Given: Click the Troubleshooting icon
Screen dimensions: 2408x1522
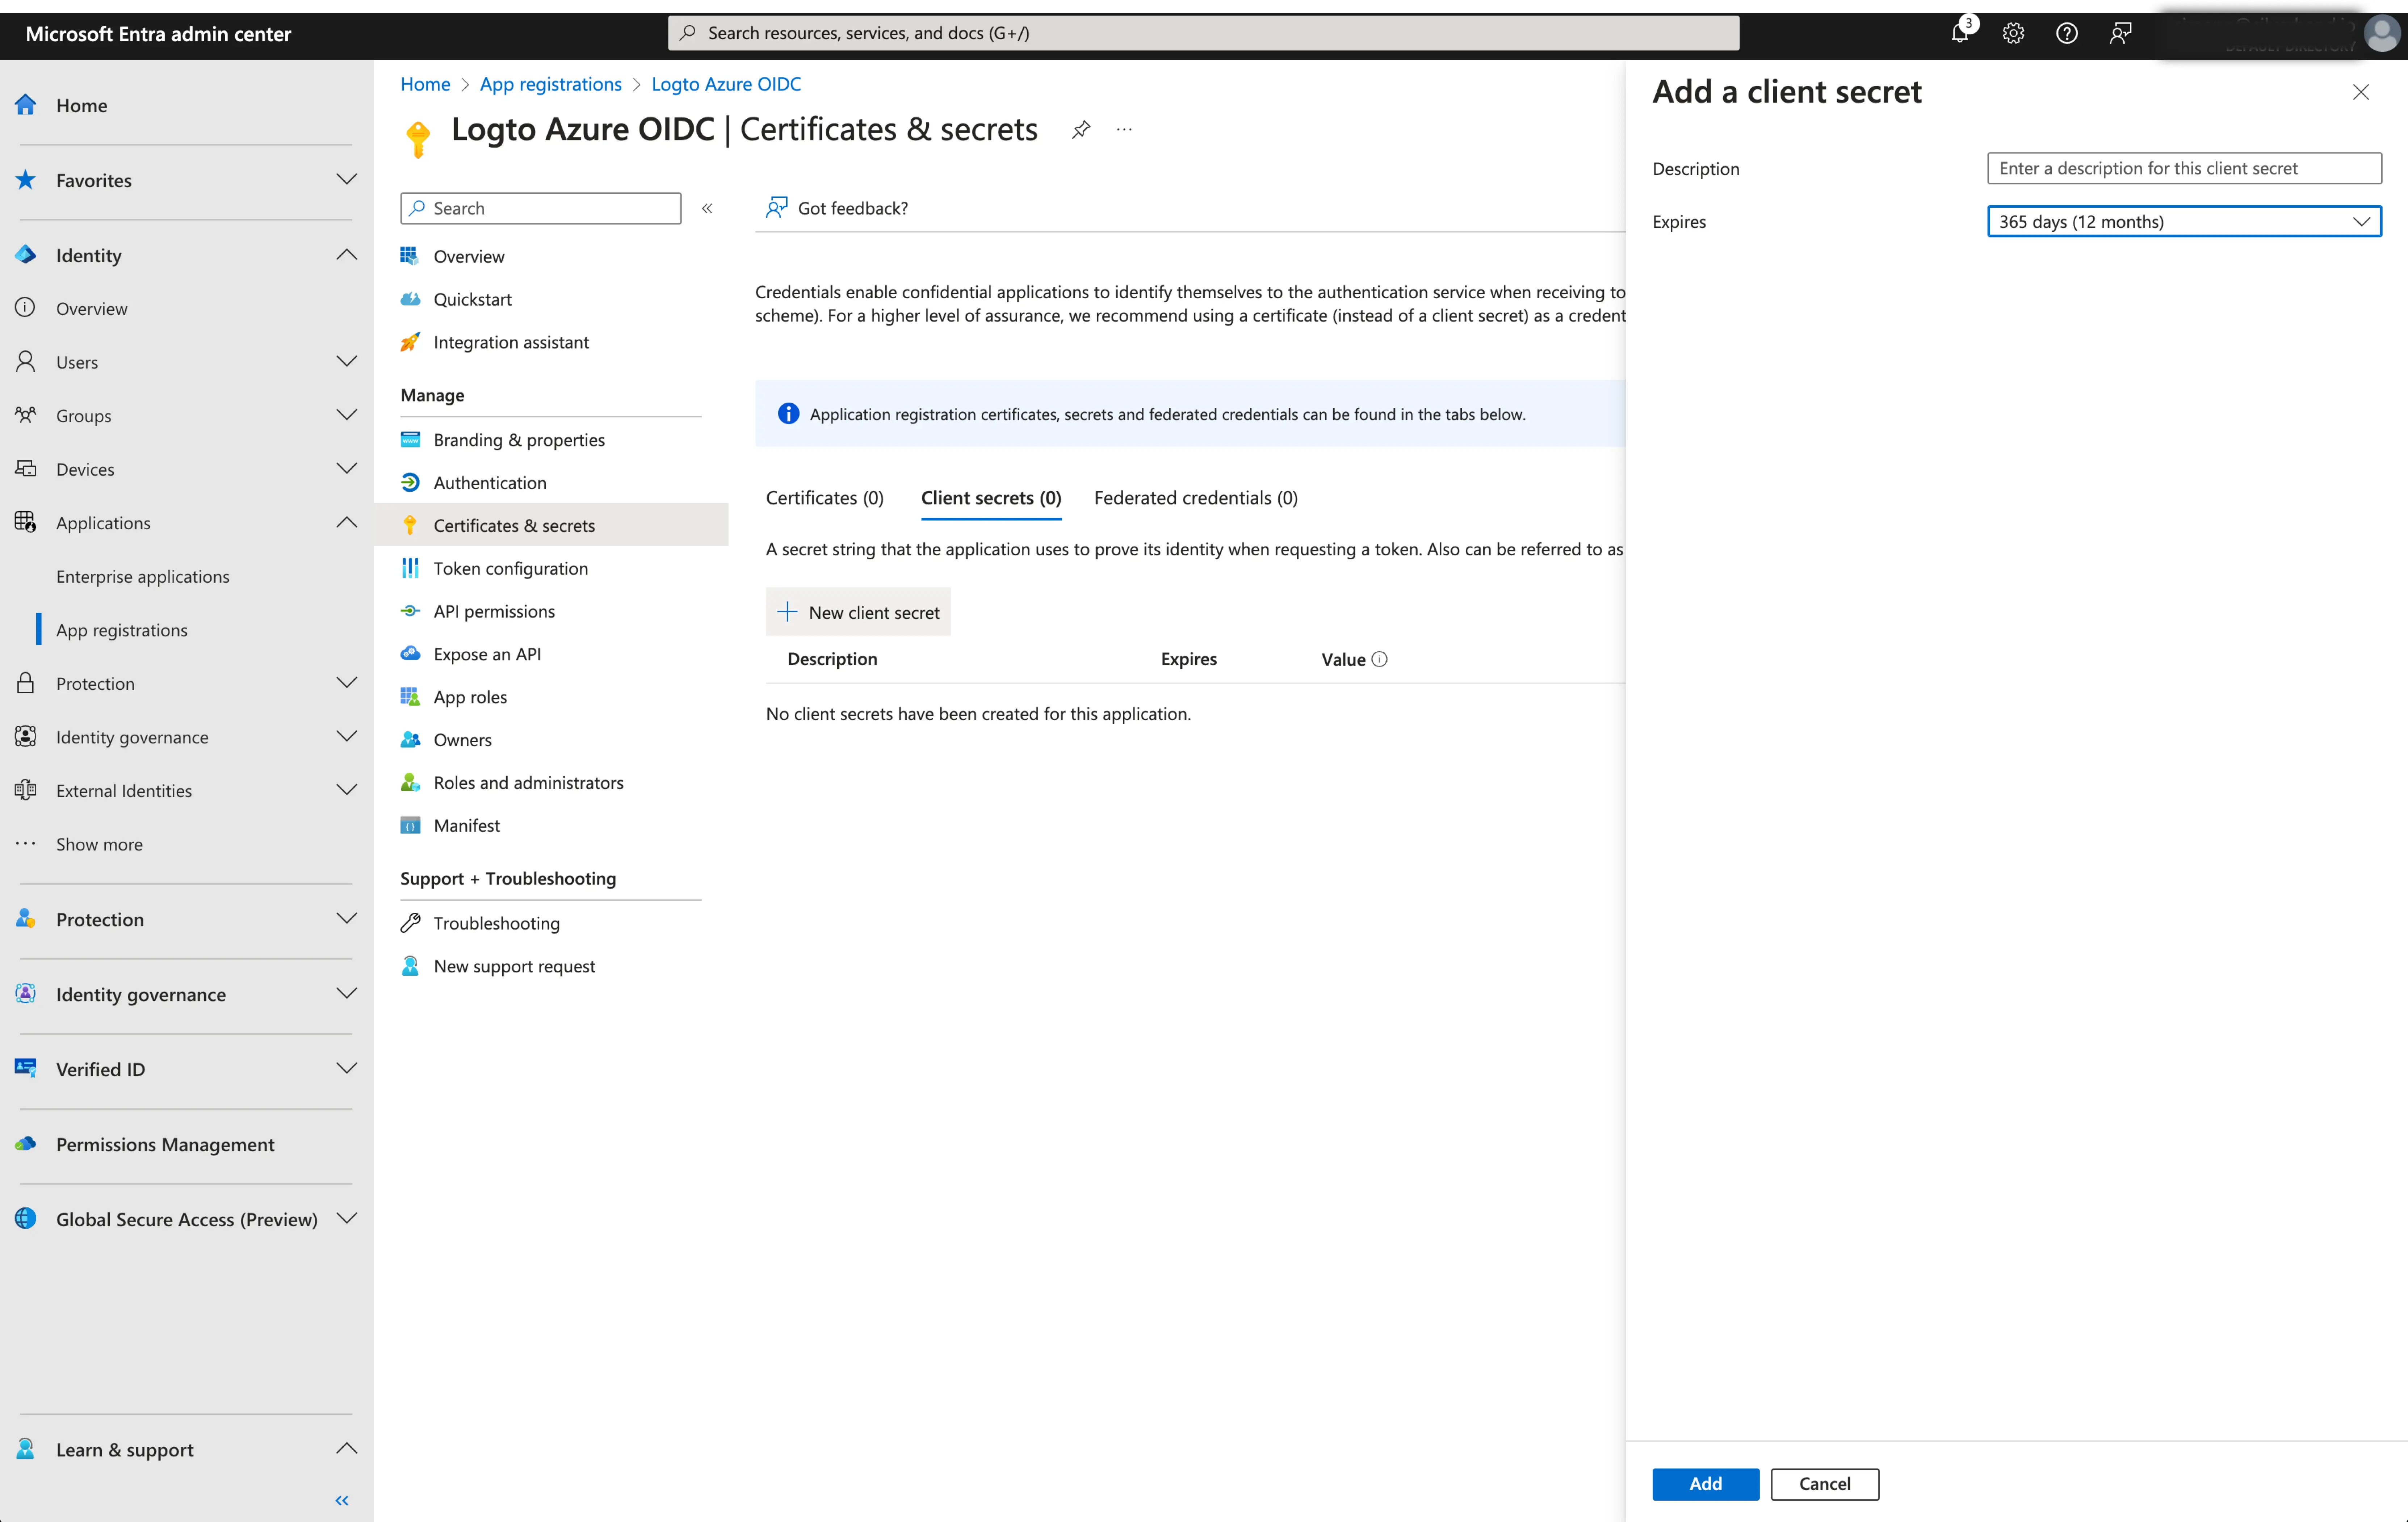Looking at the screenshot, I should 409,921.
